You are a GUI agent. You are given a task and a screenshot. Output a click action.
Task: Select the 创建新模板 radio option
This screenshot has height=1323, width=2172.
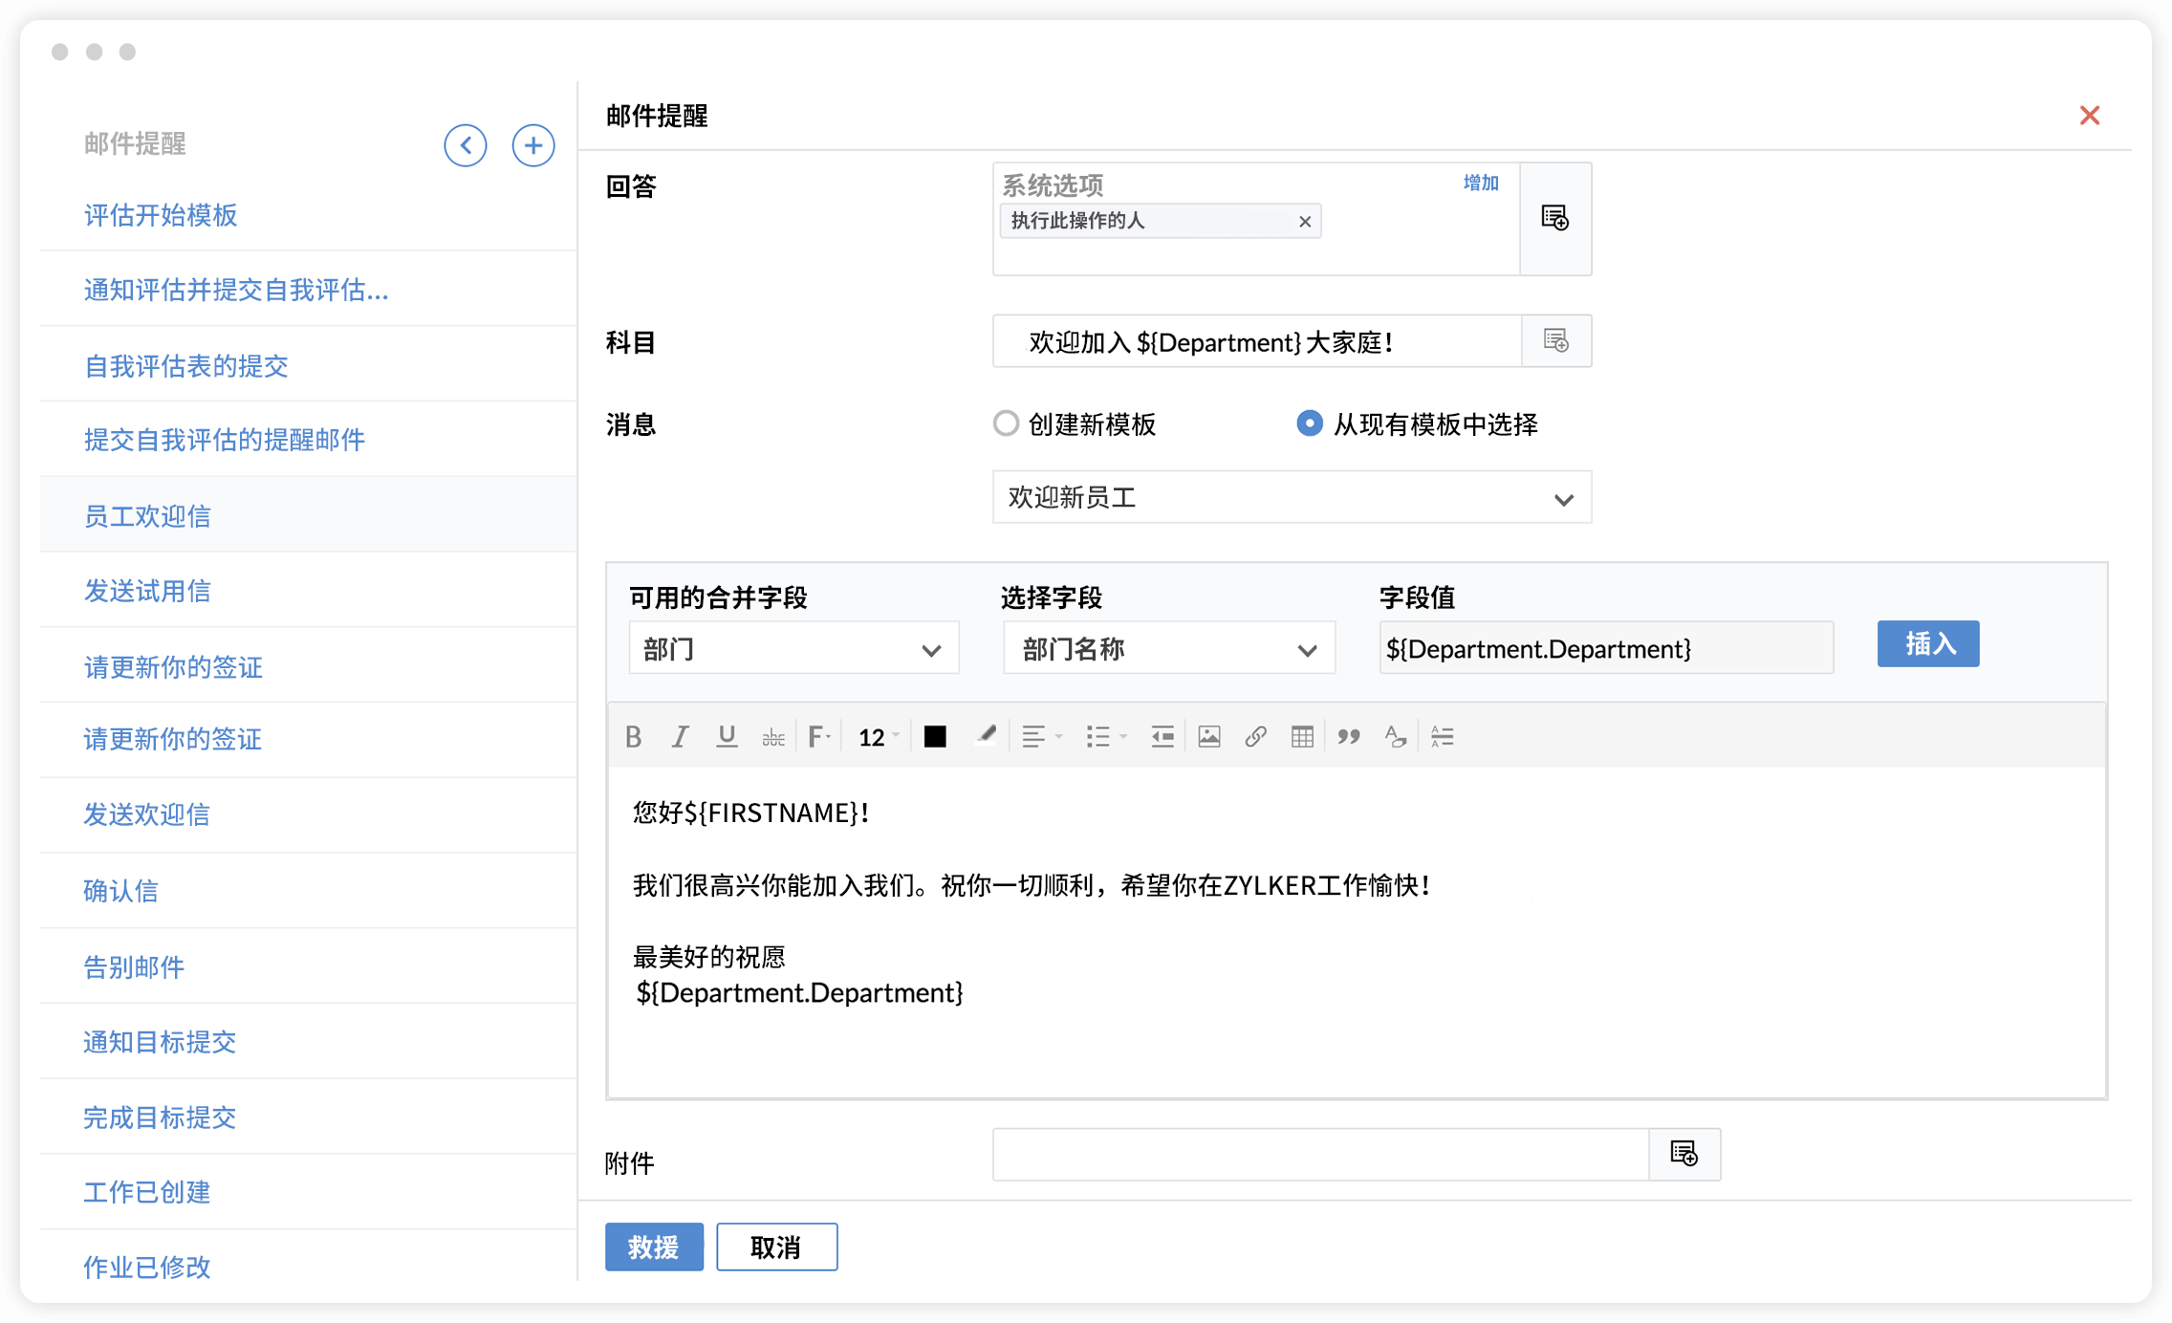(1006, 423)
